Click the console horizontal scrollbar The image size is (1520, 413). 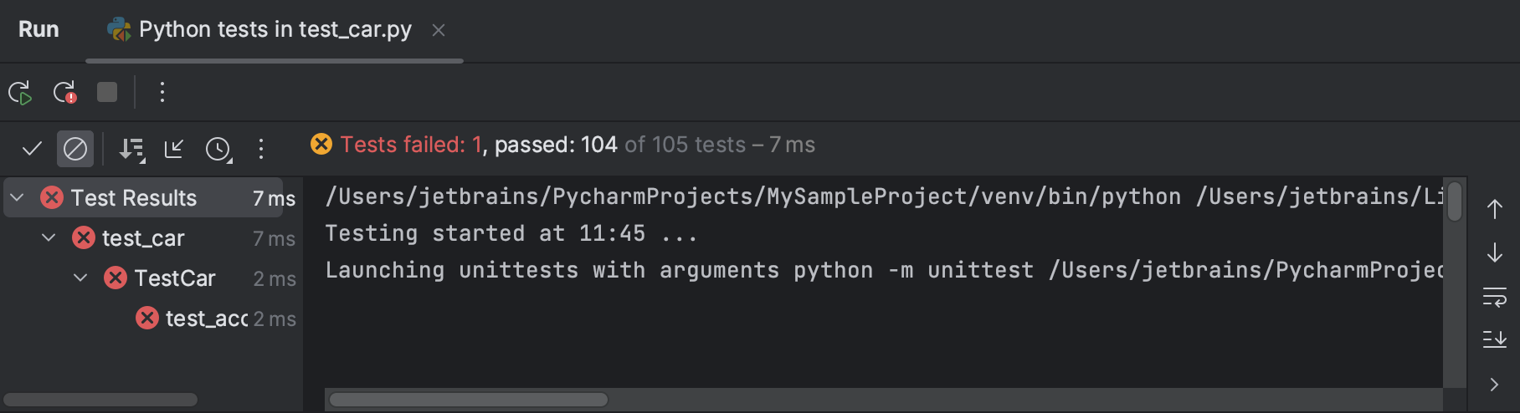coord(469,400)
